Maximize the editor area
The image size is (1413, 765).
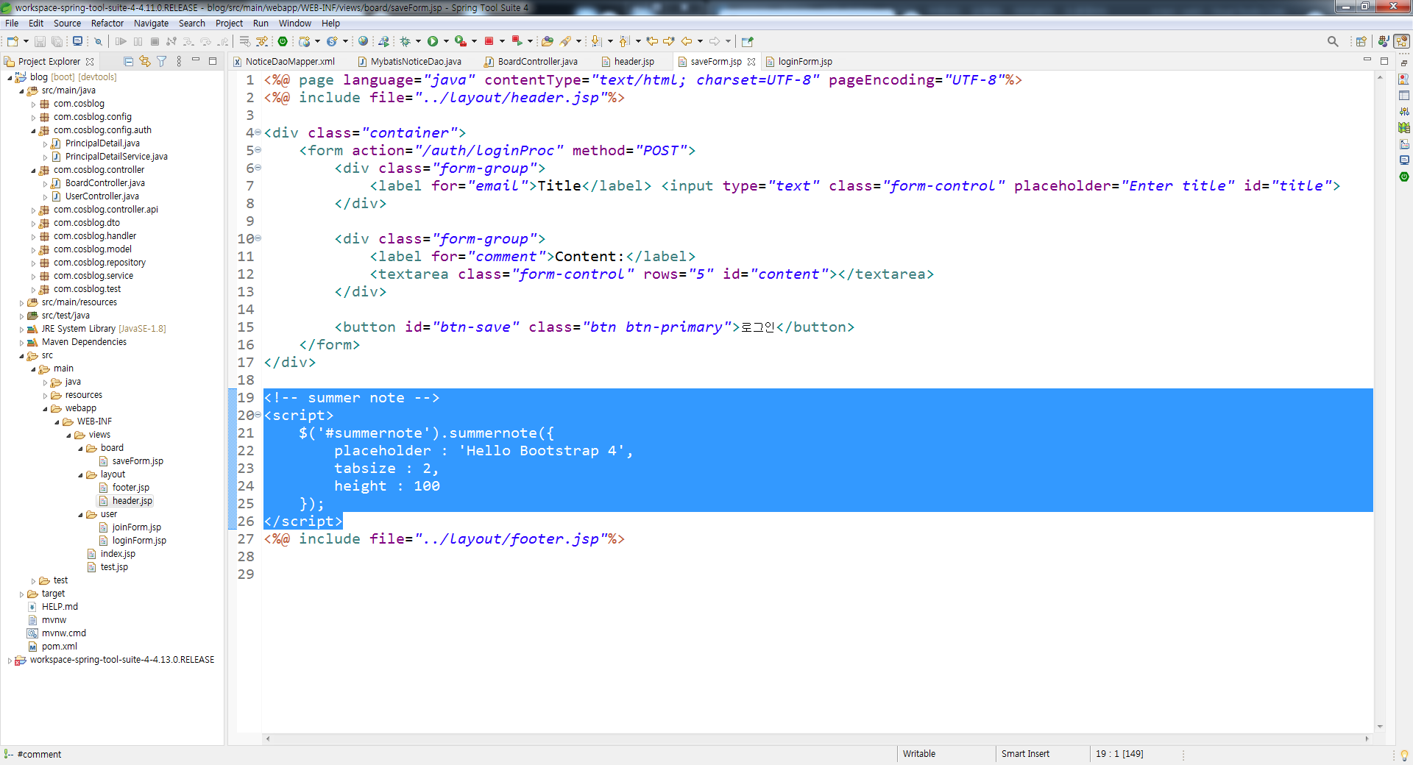point(1384,61)
